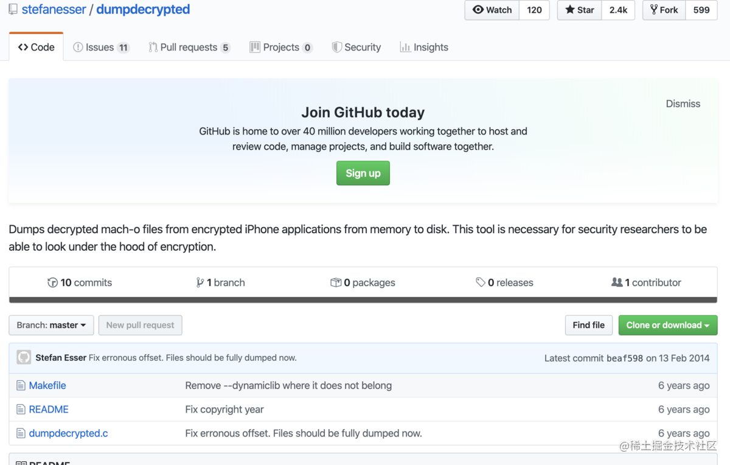730x465 pixels.
Task: Click the Watch button
Action: pyautogui.click(x=492, y=10)
